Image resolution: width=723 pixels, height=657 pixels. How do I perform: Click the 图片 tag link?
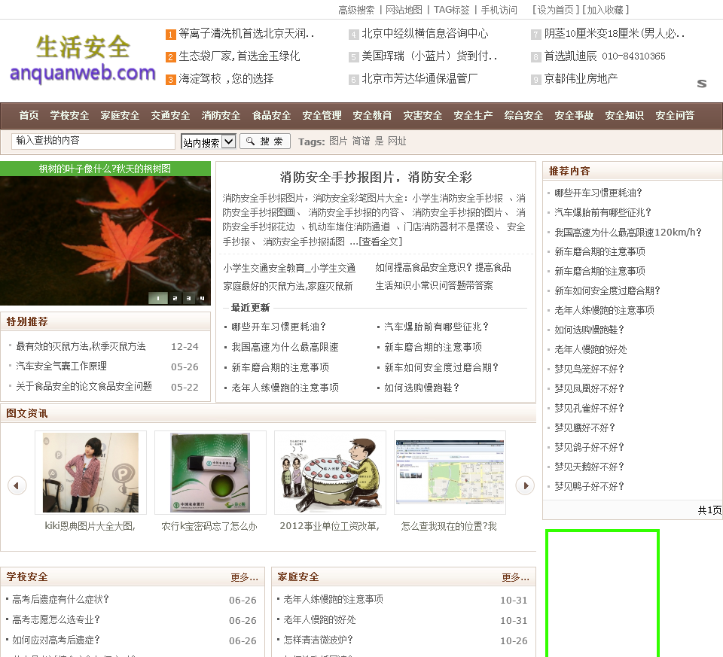click(338, 141)
